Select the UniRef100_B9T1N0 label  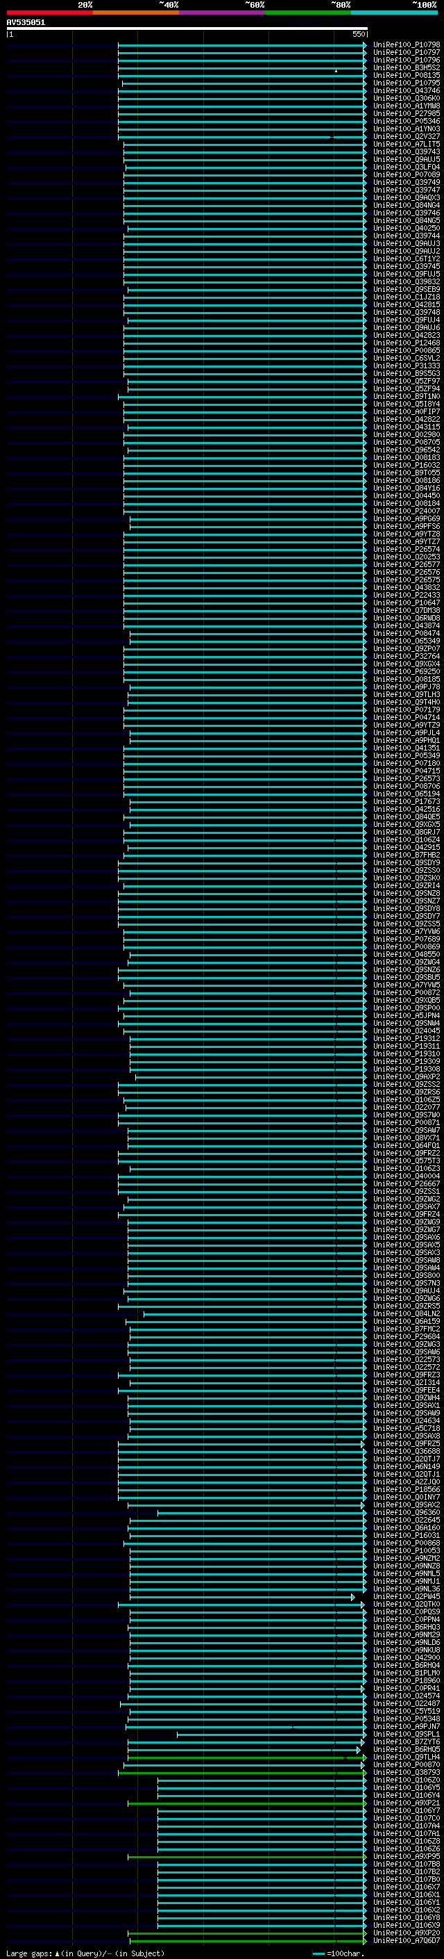pyautogui.click(x=406, y=396)
